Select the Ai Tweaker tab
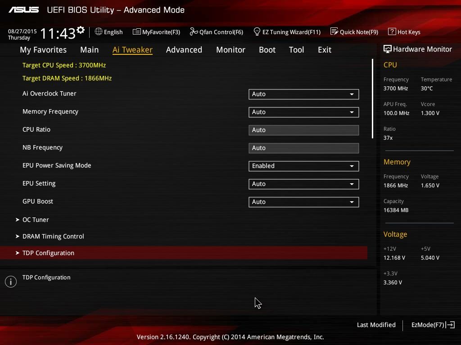The image size is (461, 345). [x=132, y=50]
